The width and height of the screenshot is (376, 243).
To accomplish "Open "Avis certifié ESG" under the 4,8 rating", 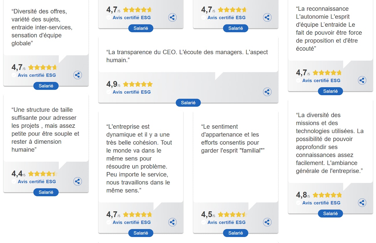I will pyautogui.click(x=321, y=203).
